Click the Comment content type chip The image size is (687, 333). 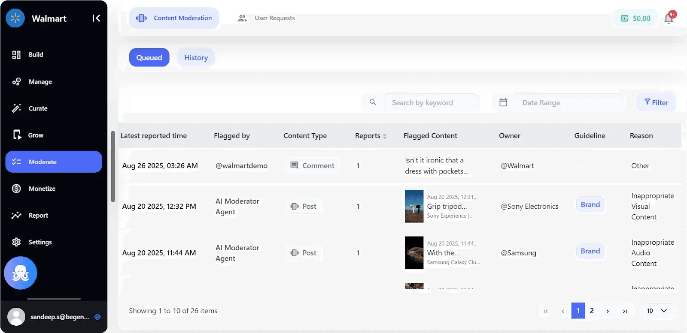tap(312, 165)
